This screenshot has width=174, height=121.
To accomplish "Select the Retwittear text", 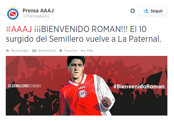I will pyautogui.click(x=47, y=51).
